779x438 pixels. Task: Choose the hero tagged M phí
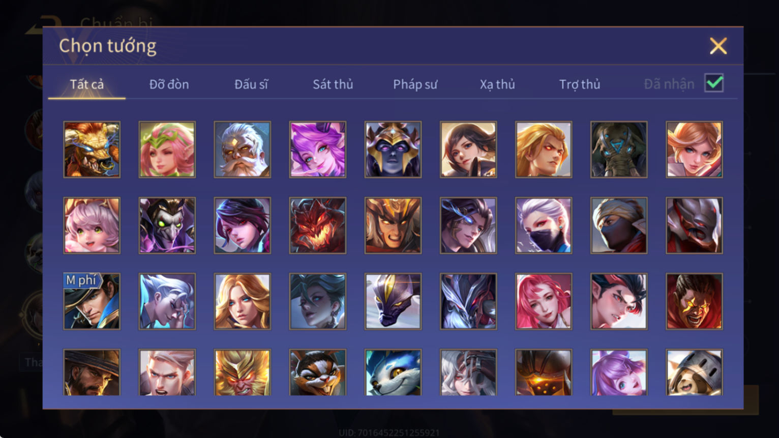coord(92,301)
